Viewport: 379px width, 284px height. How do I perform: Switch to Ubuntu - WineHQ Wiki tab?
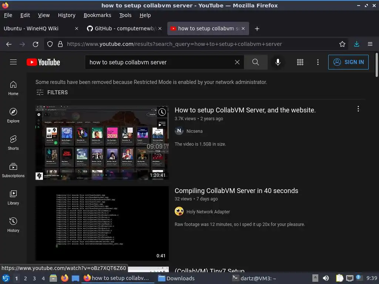[x=36, y=28]
